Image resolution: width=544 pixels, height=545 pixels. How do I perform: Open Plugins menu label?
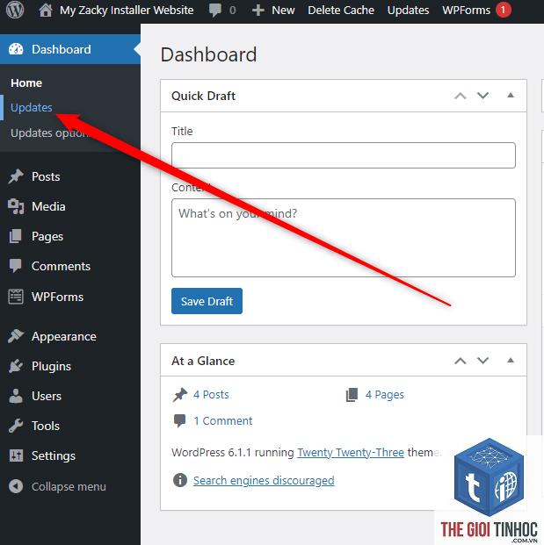(51, 367)
